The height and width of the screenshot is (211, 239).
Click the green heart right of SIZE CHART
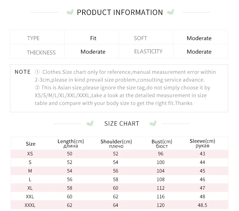153,123
